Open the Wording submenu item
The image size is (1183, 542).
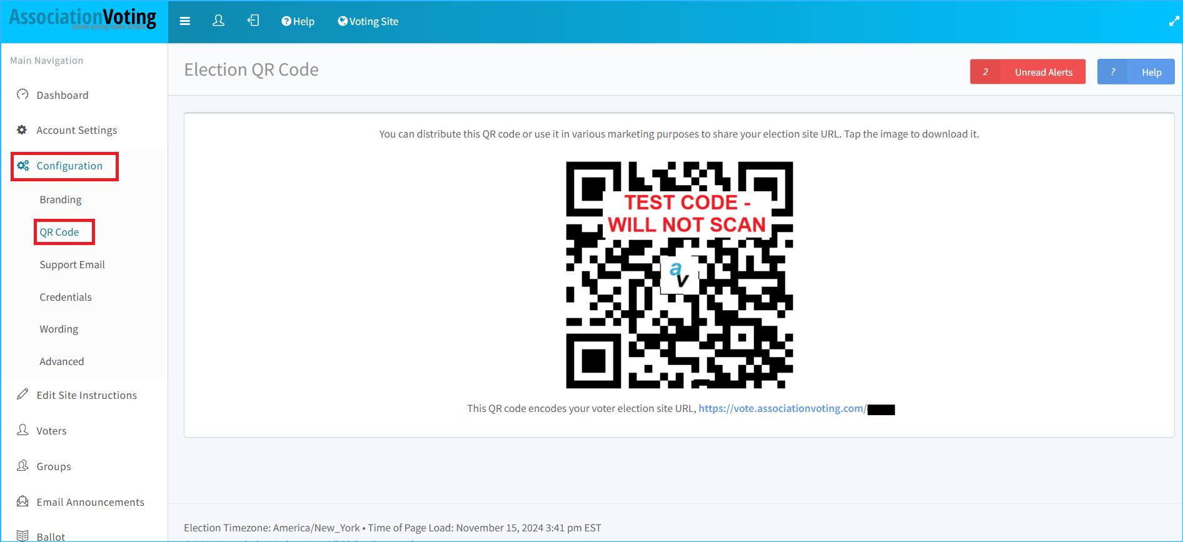[x=59, y=329]
